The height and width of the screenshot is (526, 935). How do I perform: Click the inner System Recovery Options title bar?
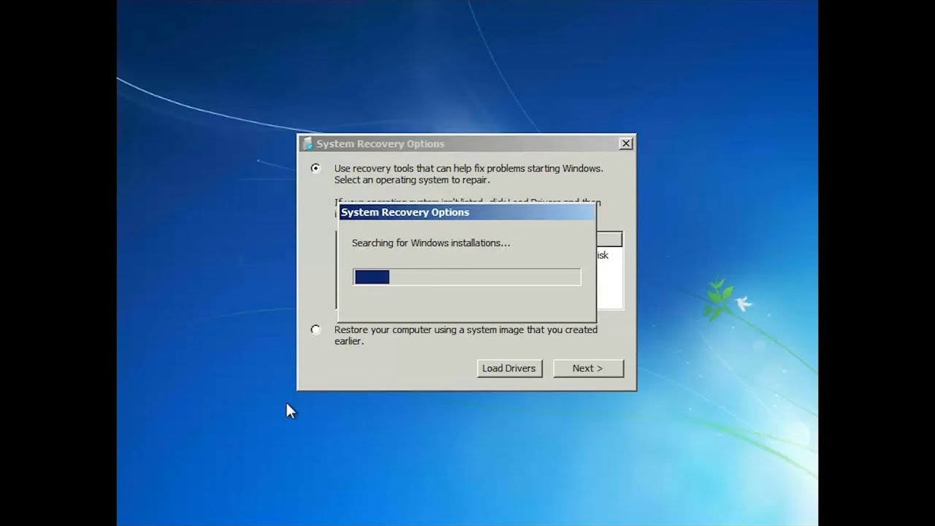click(x=467, y=213)
